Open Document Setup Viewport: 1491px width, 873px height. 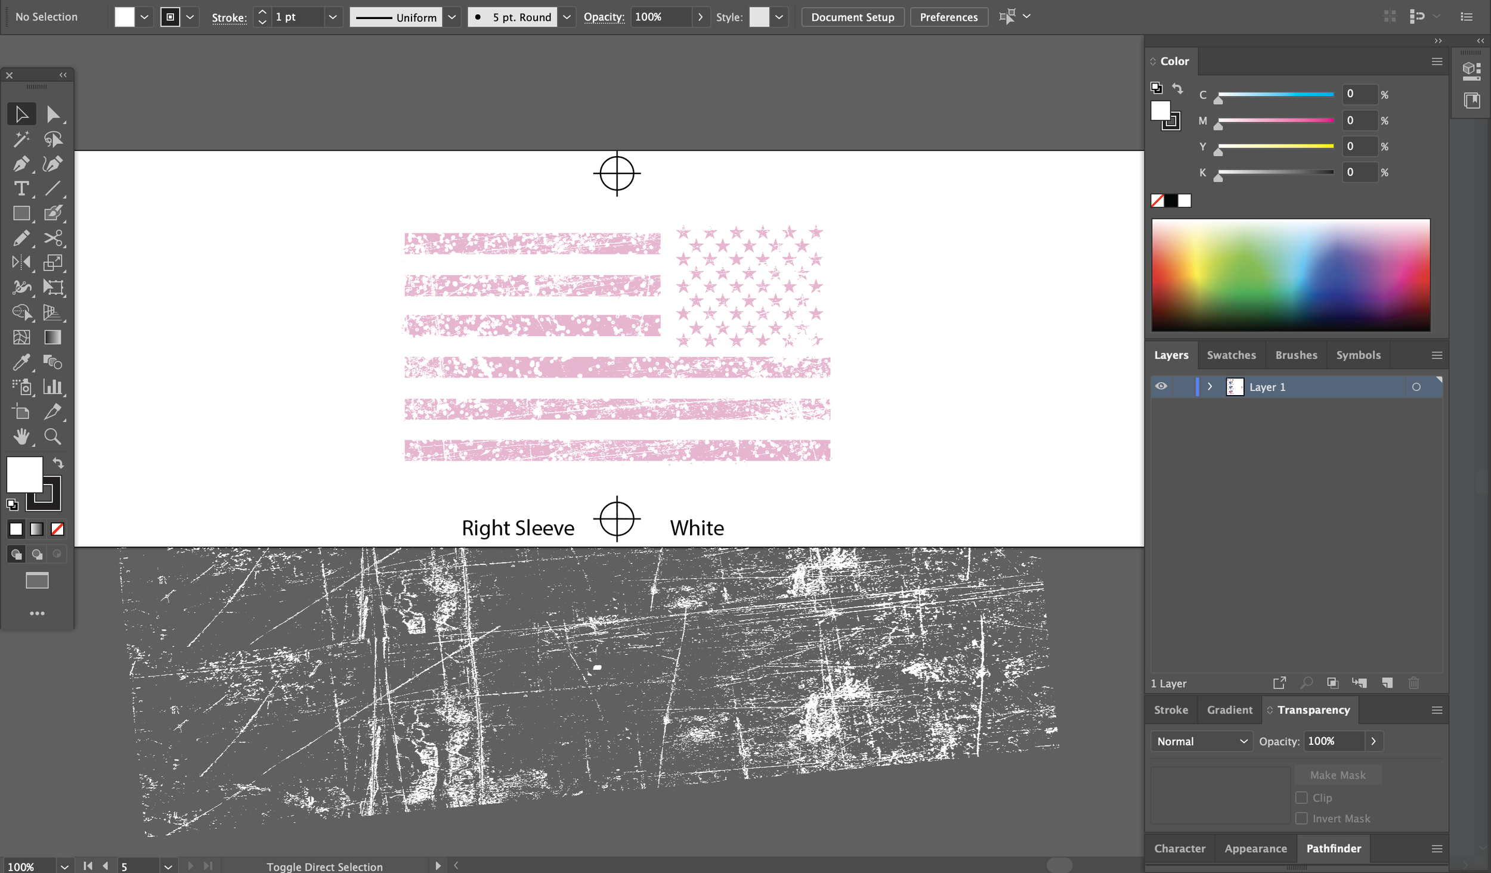click(852, 17)
